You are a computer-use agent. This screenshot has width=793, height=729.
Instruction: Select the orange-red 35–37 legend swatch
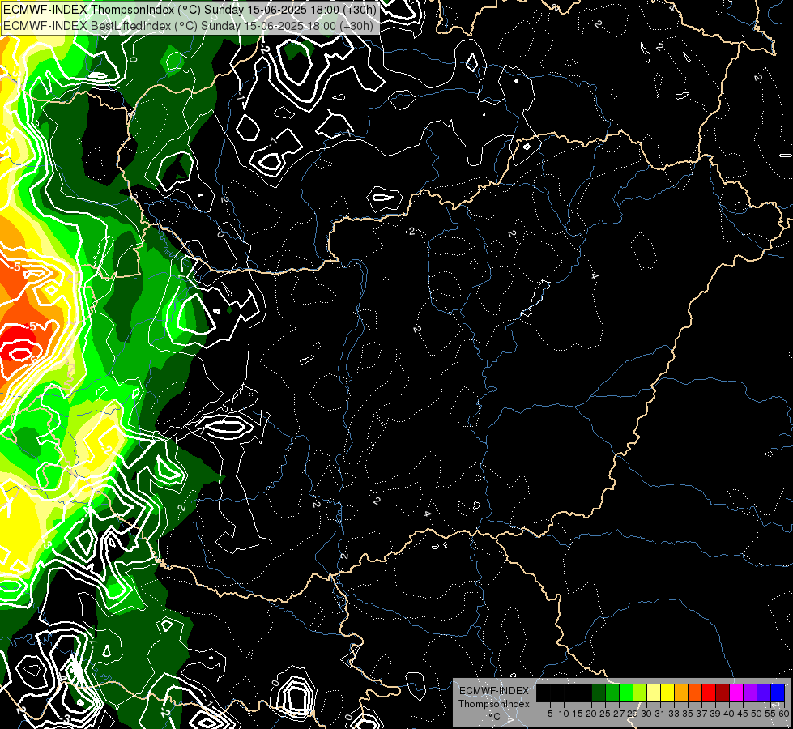click(x=695, y=693)
